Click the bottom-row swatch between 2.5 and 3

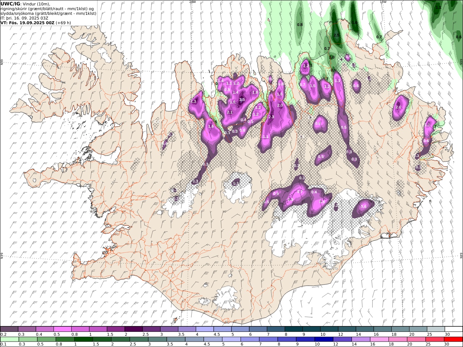139,339
